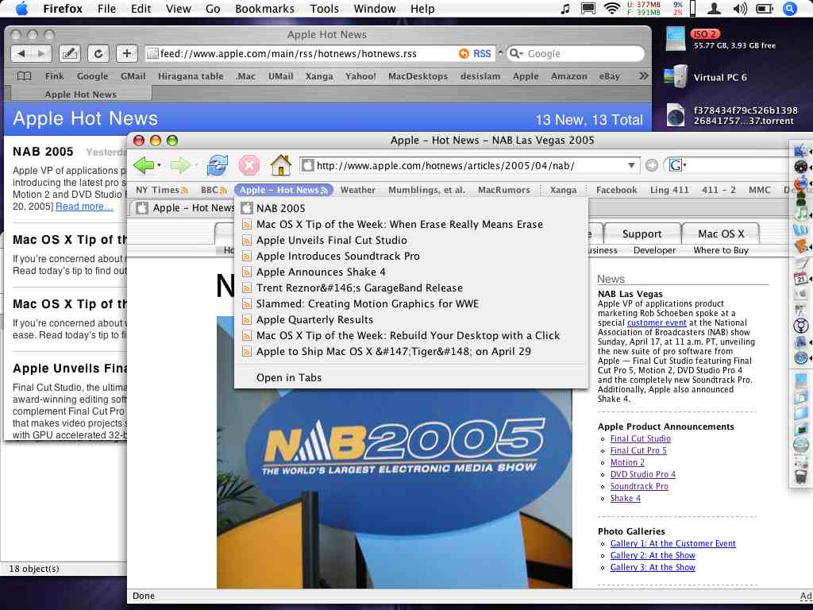Select Apple Announces Shake 4 item
The image size is (813, 610).
pyautogui.click(x=411, y=272)
